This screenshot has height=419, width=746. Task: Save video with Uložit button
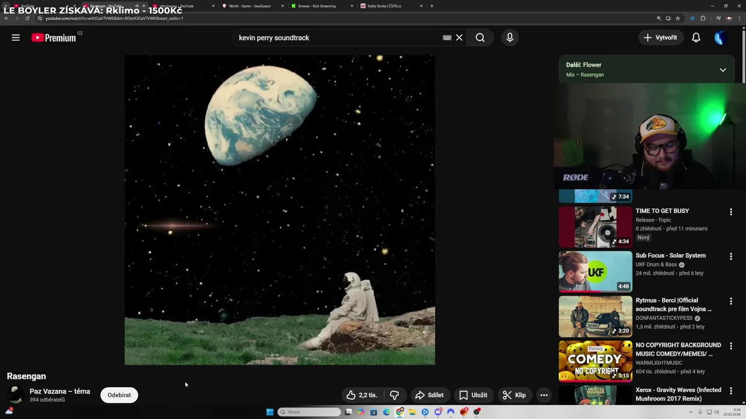pos(473,395)
